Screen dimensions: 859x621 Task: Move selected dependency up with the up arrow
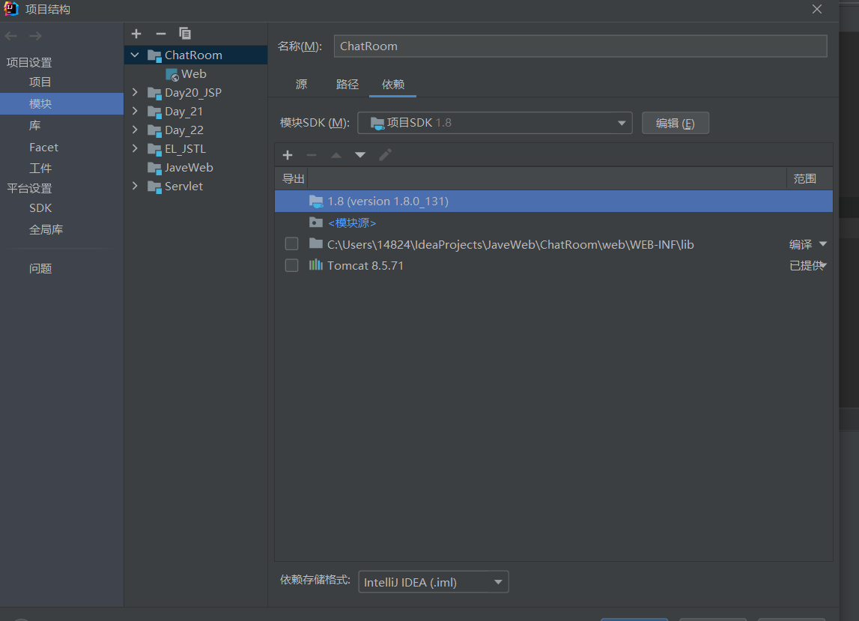[x=336, y=155]
